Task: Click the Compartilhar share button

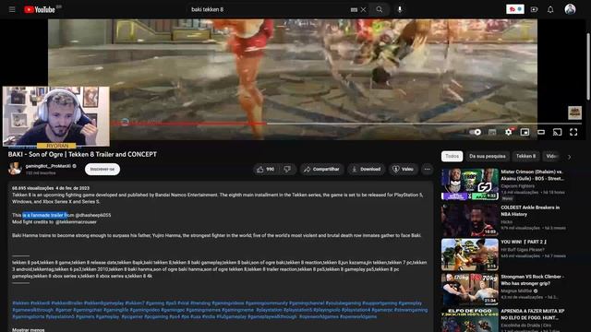Action: (322, 170)
